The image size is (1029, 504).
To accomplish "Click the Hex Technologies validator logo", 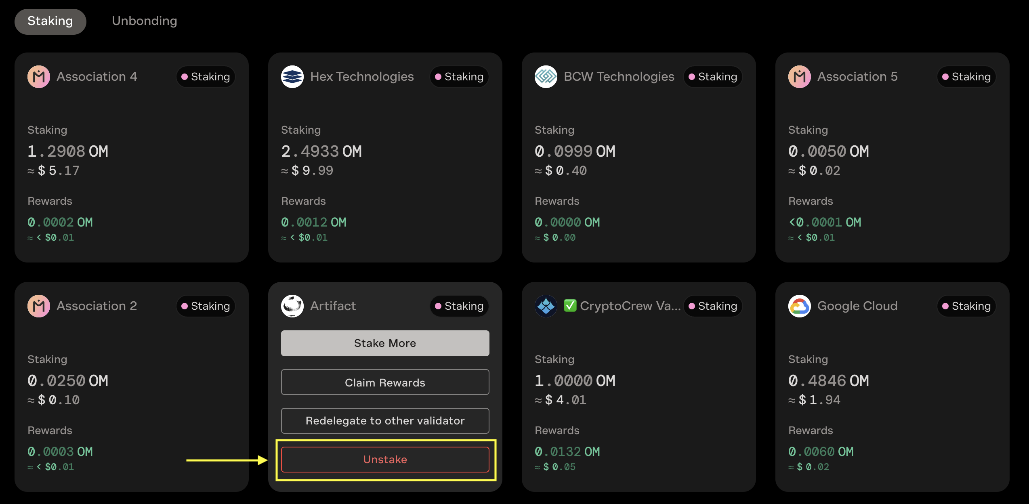I will [x=292, y=77].
